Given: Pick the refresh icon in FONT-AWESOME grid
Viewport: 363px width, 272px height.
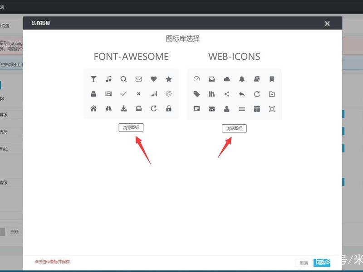Looking at the screenshot, I should click(154, 108).
